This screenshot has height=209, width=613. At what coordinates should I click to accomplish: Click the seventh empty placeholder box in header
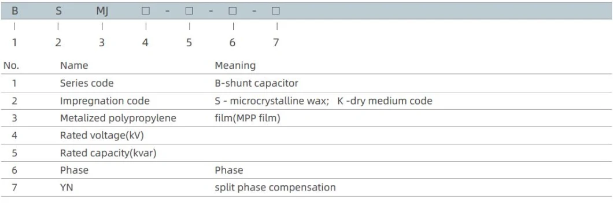coord(276,12)
